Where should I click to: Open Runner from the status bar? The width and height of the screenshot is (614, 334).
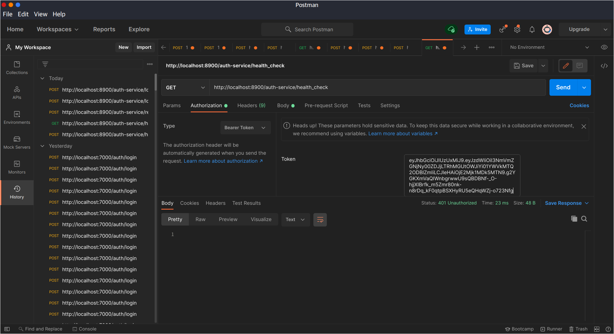pyautogui.click(x=551, y=329)
